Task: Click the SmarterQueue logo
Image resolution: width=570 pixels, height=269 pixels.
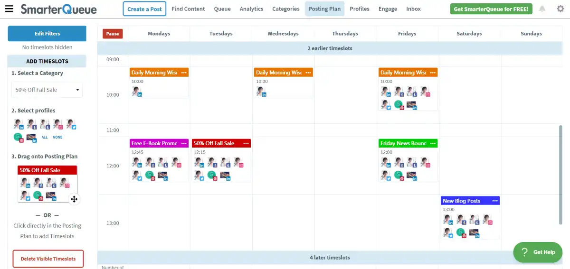Action: point(58,9)
